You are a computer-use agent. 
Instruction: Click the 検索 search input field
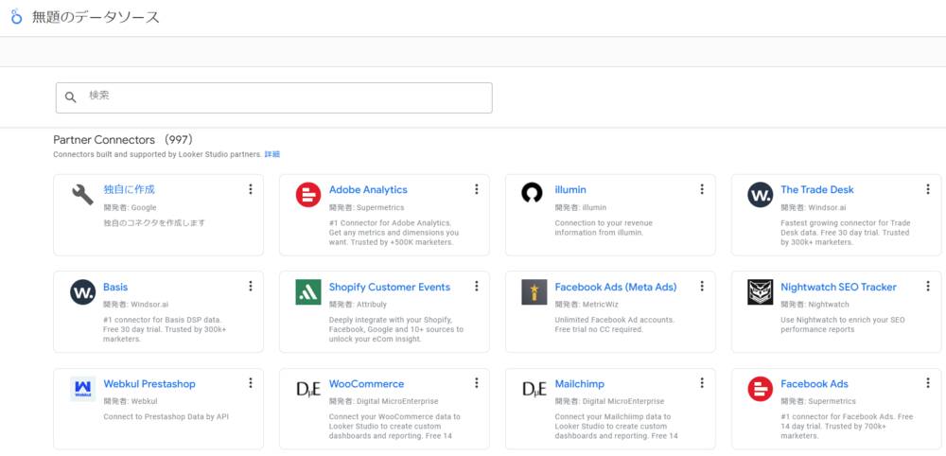pyautogui.click(x=284, y=96)
